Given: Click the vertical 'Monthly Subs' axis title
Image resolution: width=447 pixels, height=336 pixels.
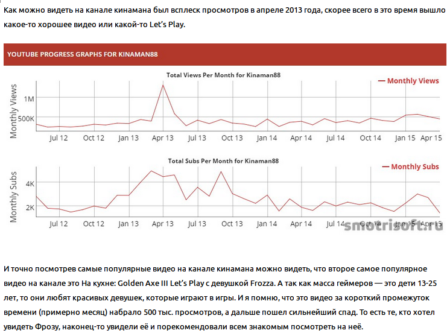Looking at the screenshot, I should 13,197.
